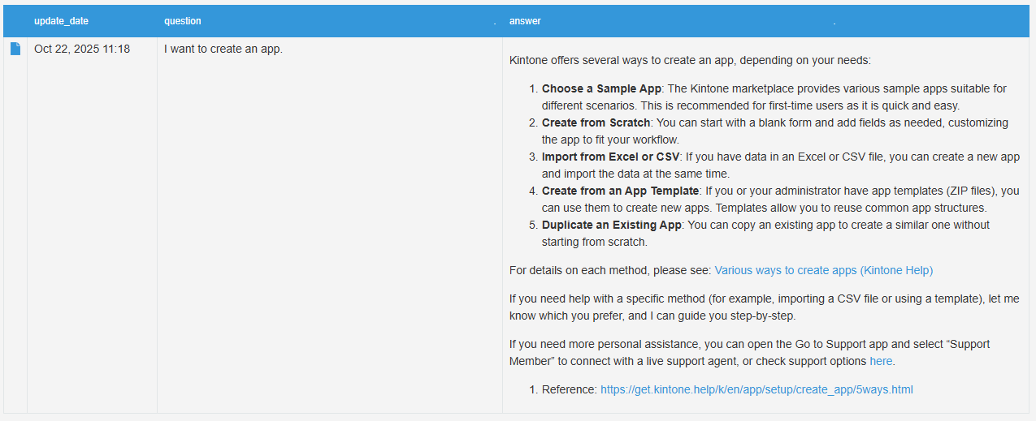Click the 'Reference:' label text
The image size is (1036, 421).
pos(569,389)
